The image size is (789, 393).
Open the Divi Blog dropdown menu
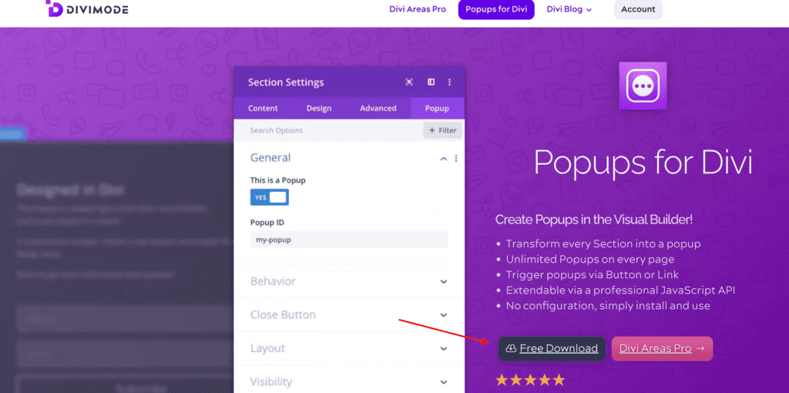[x=569, y=9]
